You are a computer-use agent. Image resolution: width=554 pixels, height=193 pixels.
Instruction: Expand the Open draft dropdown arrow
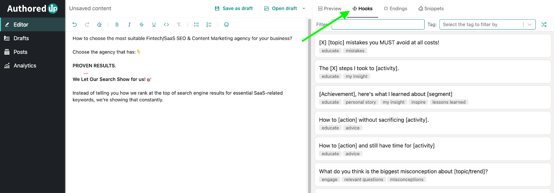[x=304, y=9]
